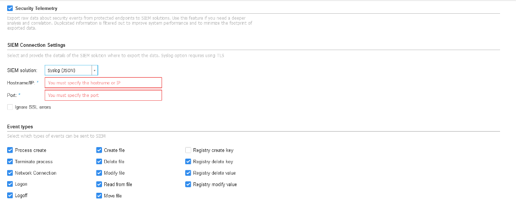Click the Port input field

coord(103,95)
